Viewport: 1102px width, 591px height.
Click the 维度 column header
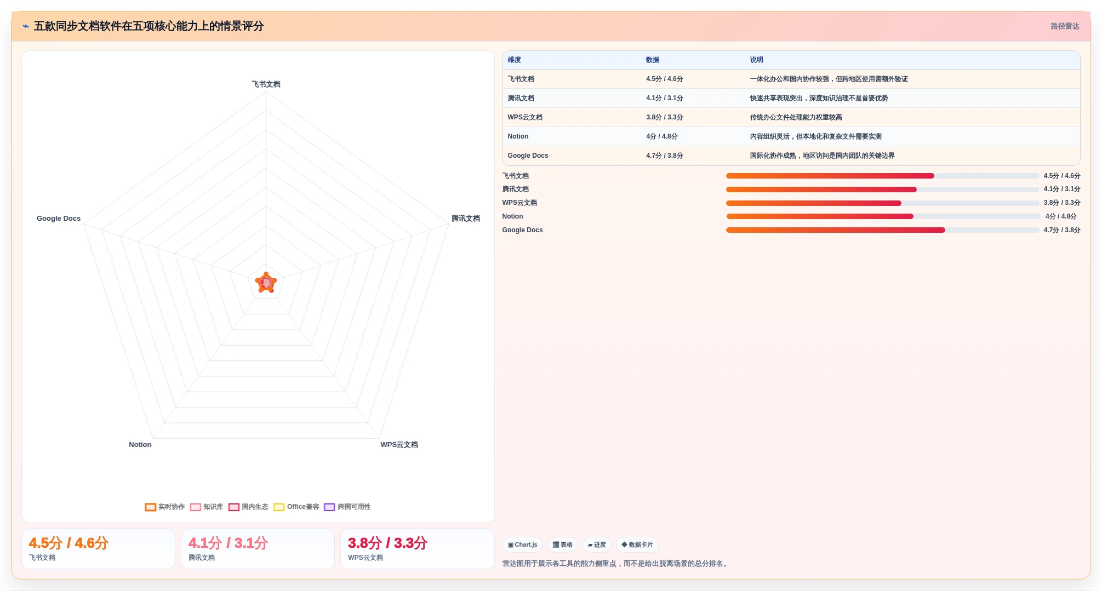[514, 60]
